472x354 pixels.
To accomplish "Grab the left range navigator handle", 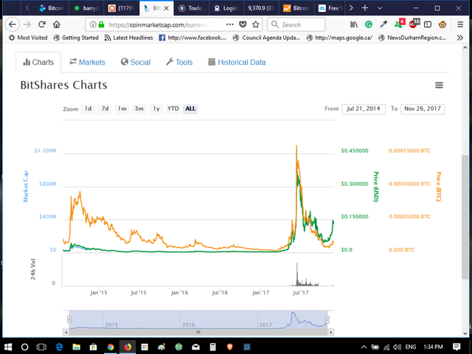I will coord(69,319).
